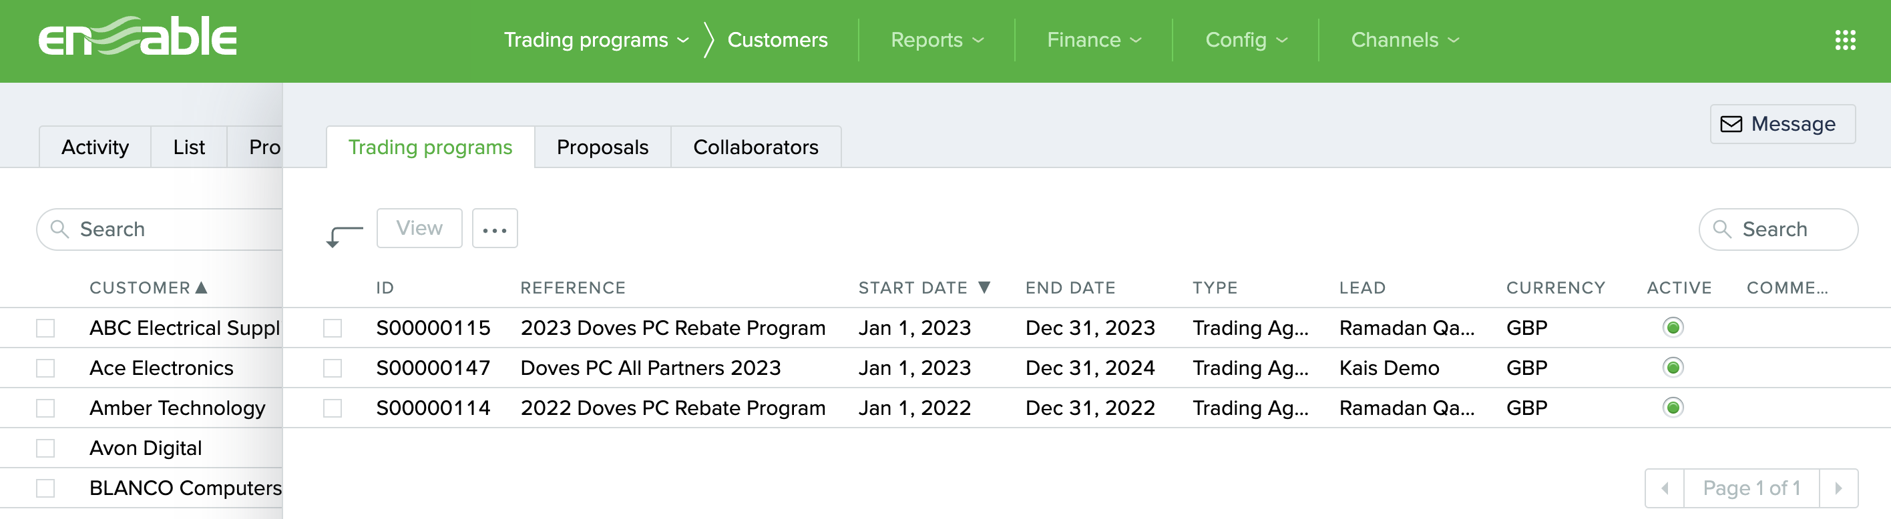Open Doves PC All Partners 2023
Screen dimensions: 1891x519
click(650, 368)
